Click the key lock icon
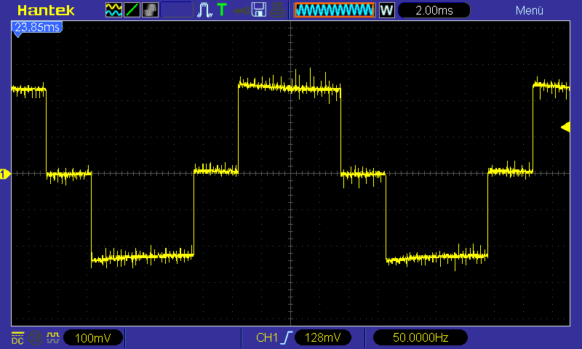 [x=240, y=10]
